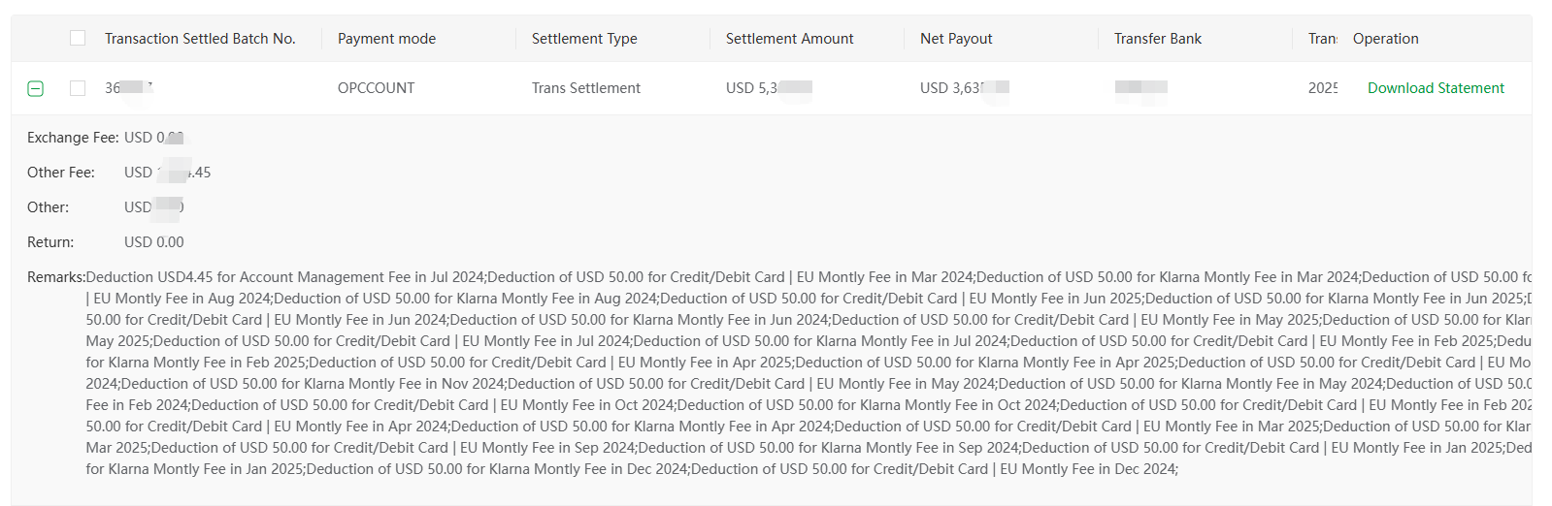Click the Exchange Fee label in details
The width and height of the screenshot is (1552, 506).
click(x=73, y=138)
